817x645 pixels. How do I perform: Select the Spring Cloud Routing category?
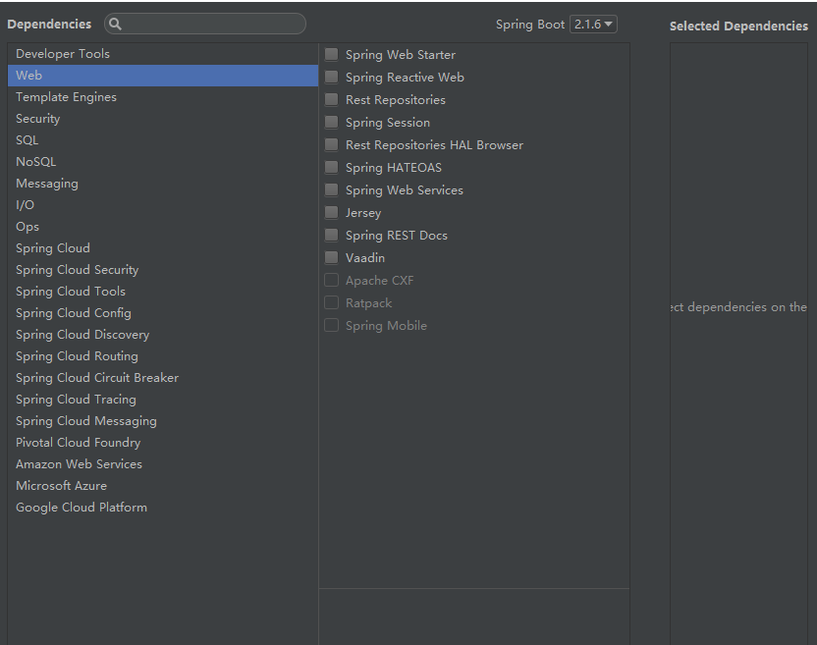[163, 356]
